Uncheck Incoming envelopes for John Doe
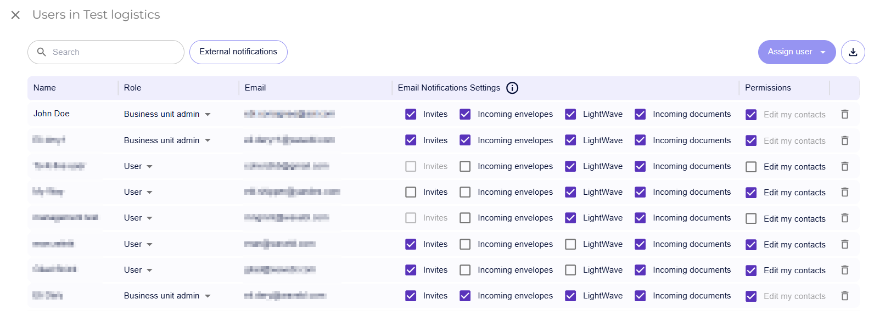The width and height of the screenshot is (891, 327). pyautogui.click(x=465, y=114)
